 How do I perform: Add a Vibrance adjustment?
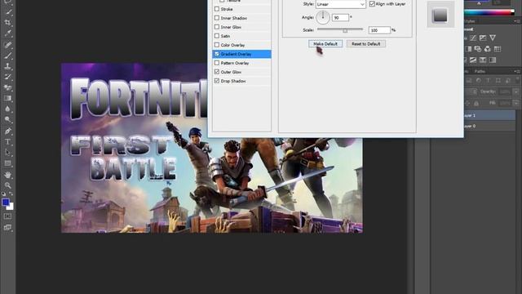pyautogui.click(x=493, y=38)
